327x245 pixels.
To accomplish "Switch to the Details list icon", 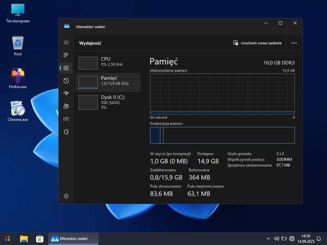I will click(x=66, y=119).
